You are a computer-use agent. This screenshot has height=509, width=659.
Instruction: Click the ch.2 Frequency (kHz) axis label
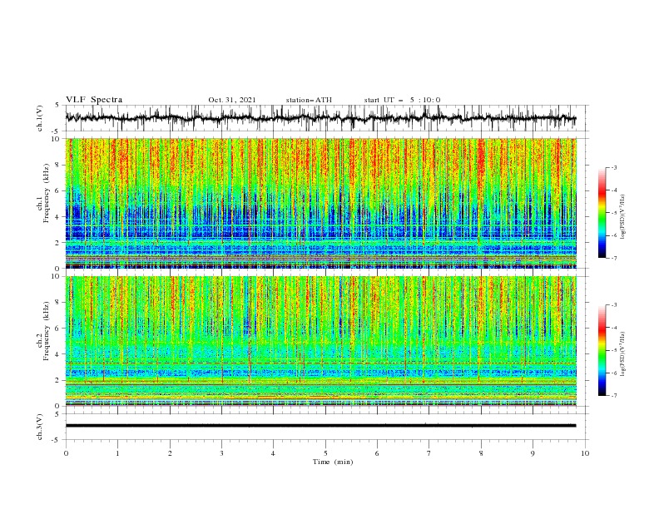pos(44,331)
